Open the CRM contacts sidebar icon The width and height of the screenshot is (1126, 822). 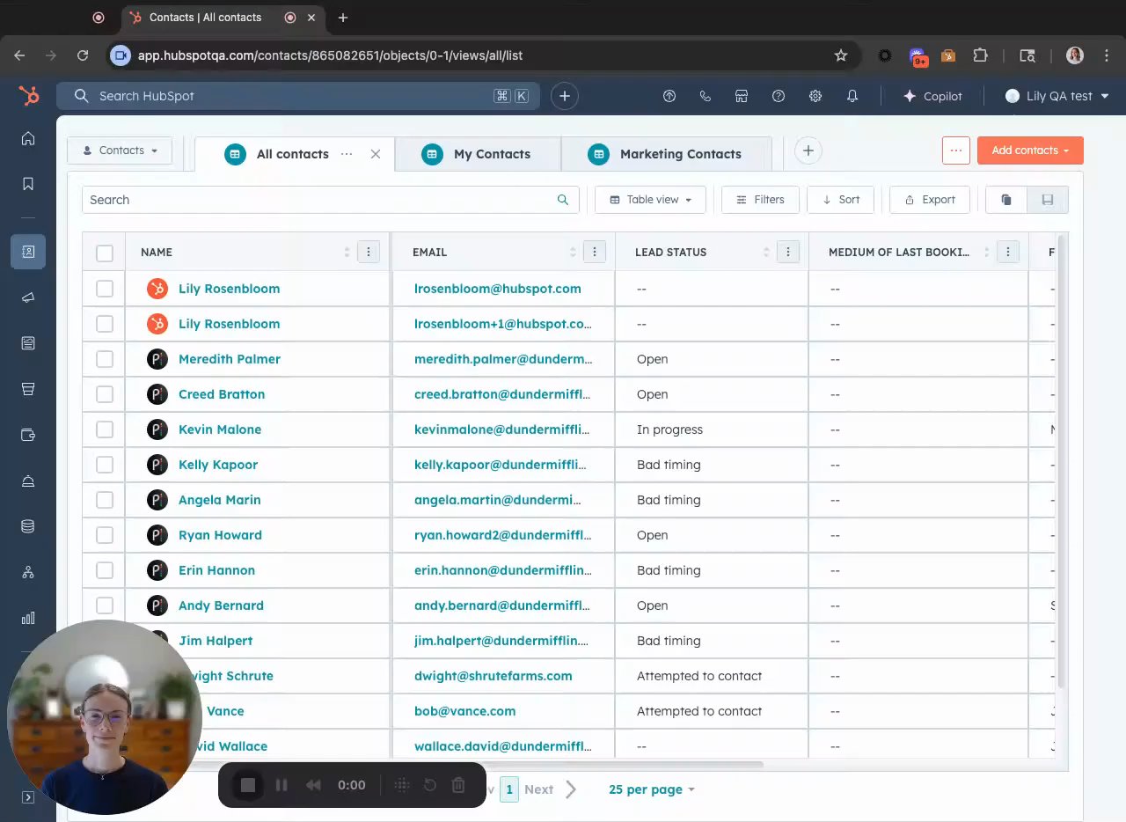coord(28,252)
